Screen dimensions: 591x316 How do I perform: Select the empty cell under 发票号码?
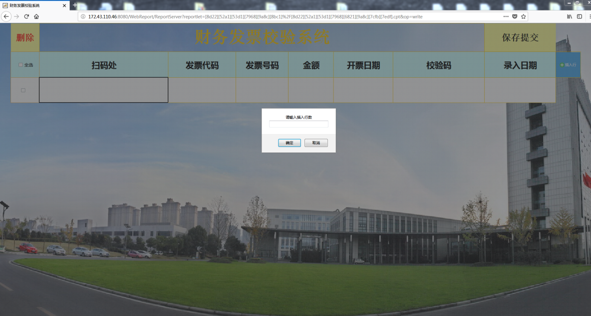click(x=262, y=90)
